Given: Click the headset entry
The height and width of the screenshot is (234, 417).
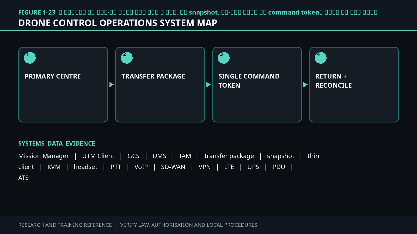Looking at the screenshot, I should point(85,167).
